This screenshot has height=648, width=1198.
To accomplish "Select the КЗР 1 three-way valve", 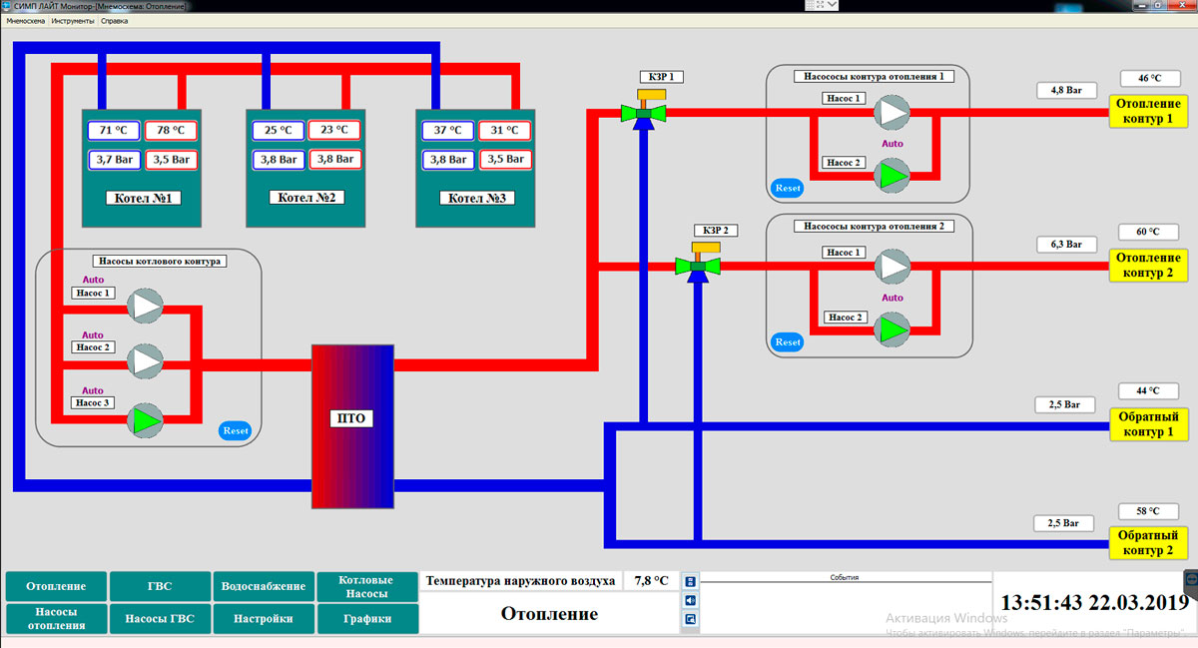I will [x=644, y=112].
